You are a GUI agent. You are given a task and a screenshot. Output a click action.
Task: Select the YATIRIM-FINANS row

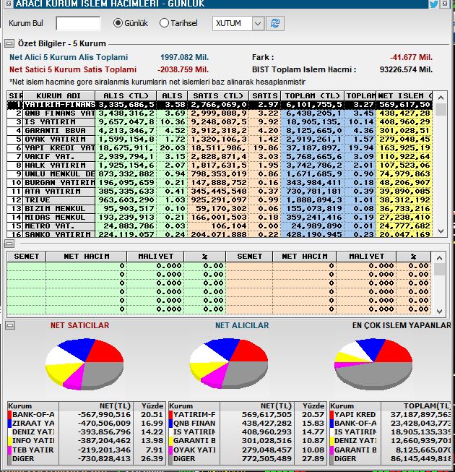(220, 105)
